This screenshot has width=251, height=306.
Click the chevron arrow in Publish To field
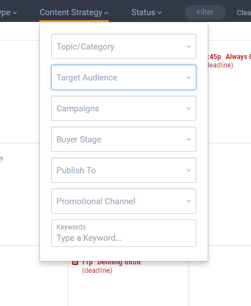click(189, 170)
